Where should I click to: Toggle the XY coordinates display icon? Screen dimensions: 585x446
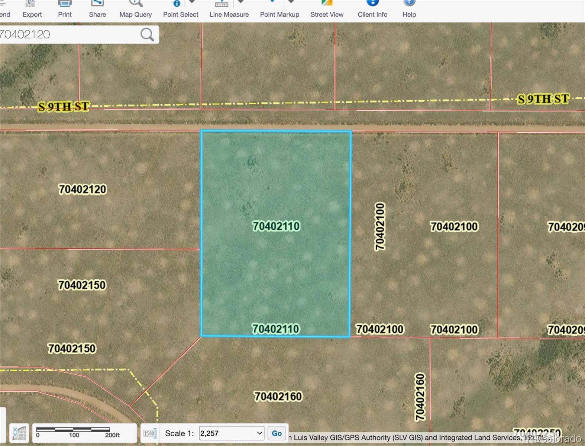pos(19,433)
